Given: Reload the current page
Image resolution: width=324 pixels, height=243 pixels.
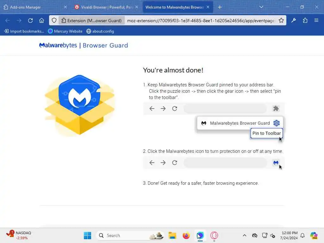Looking at the screenshot, I should [30, 21].
